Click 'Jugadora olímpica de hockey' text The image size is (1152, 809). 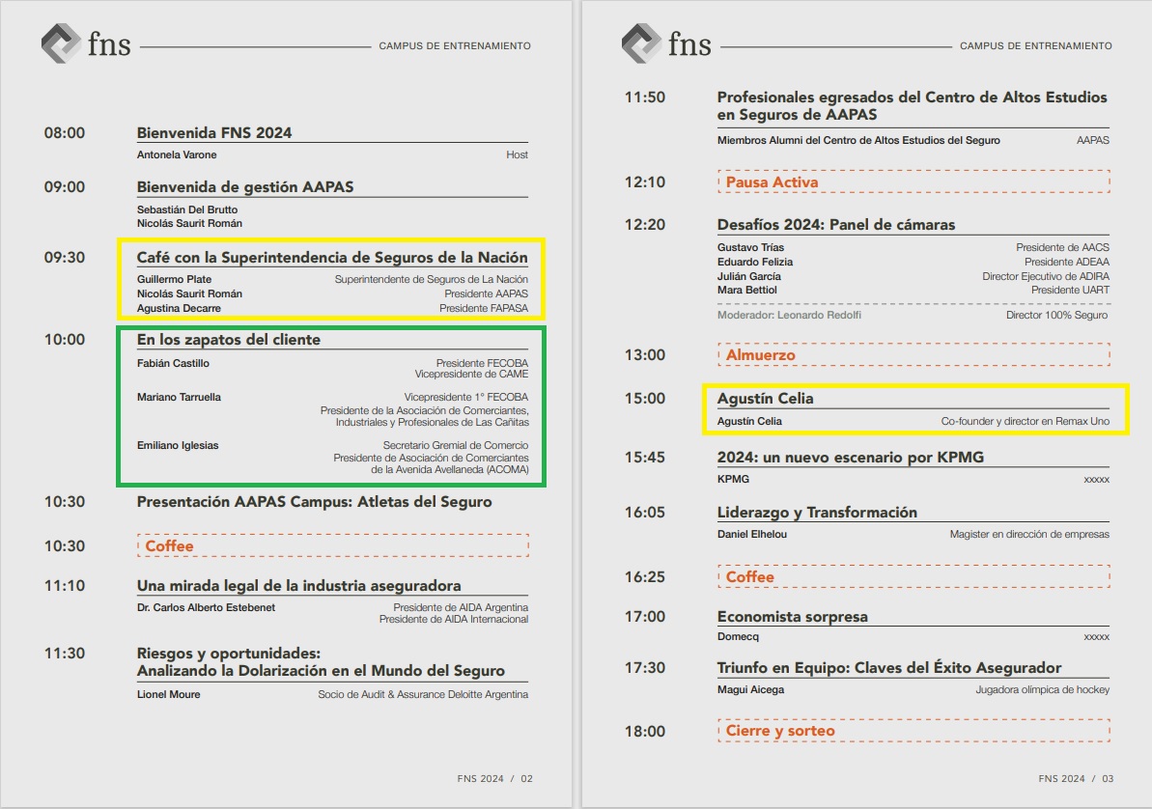pyautogui.click(x=1042, y=690)
